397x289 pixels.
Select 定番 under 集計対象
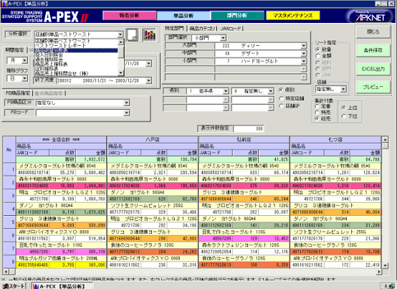click(x=317, y=106)
